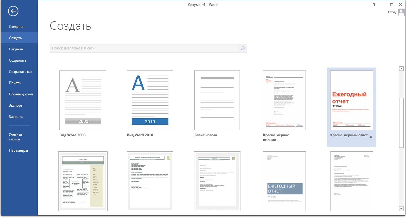Pin the Красно-черный отчет template

(x=370, y=137)
